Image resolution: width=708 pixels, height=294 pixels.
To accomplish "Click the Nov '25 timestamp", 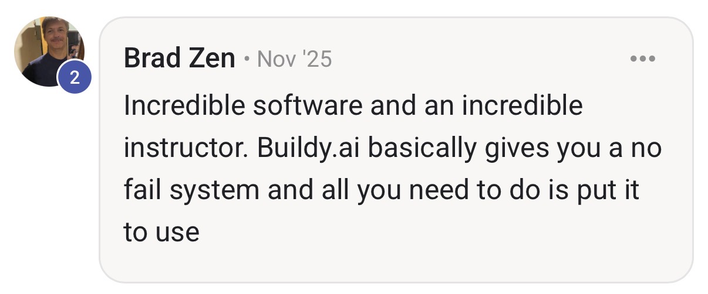I will tap(294, 59).
